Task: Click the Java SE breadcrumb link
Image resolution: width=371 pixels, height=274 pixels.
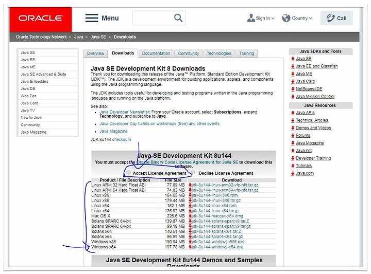Action: coord(98,37)
